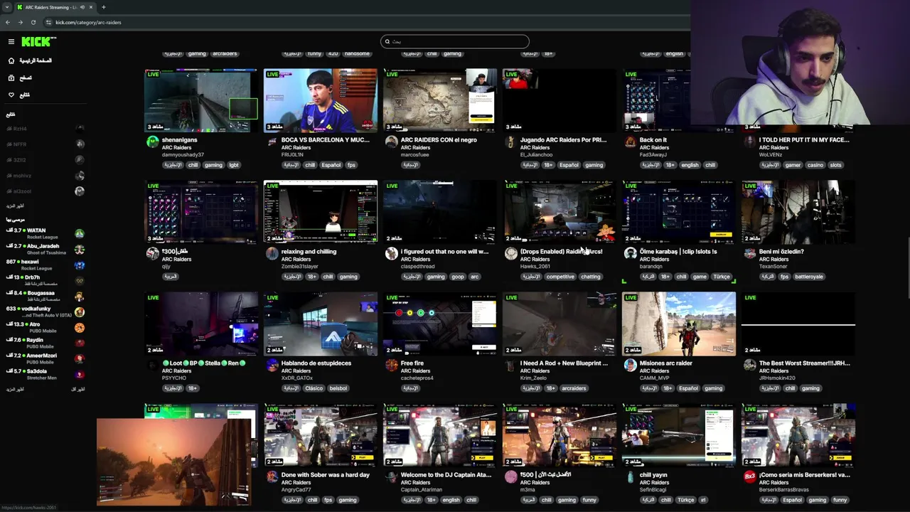Click 'beisbol' tag under XxDR_GATOx
The height and width of the screenshot is (512, 910).
pos(338,388)
